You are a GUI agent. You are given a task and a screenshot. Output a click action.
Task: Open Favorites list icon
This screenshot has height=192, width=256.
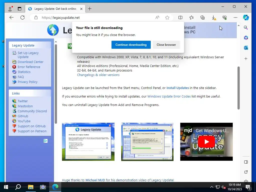click(191, 17)
